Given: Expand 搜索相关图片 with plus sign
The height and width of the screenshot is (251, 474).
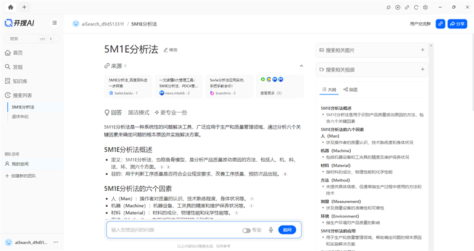Looking at the screenshot, I should click(x=422, y=50).
